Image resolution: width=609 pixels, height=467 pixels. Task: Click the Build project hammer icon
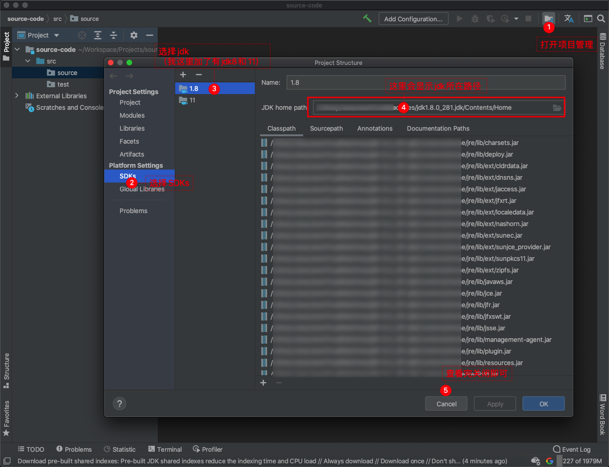coord(367,19)
